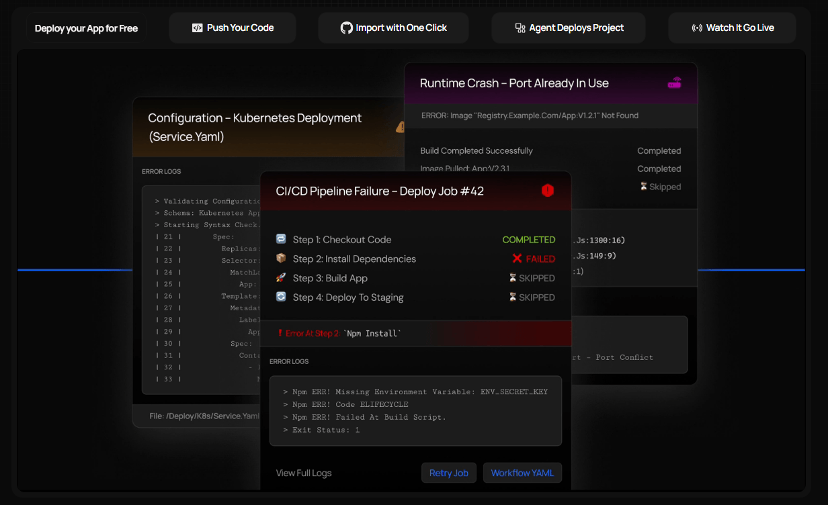Click the Deploy To Staging step icon
The width and height of the screenshot is (828, 505).
[281, 297]
